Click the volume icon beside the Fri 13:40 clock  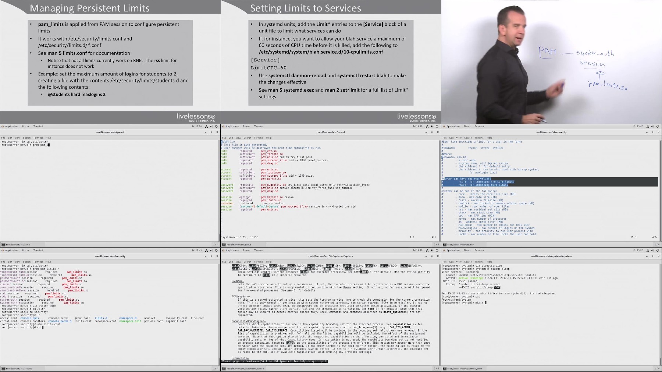click(653, 127)
